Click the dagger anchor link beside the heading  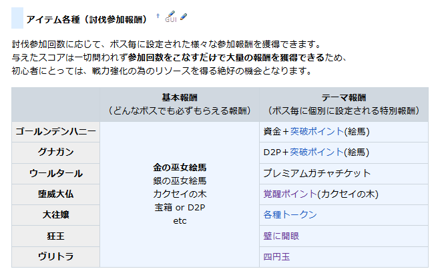tap(158, 15)
